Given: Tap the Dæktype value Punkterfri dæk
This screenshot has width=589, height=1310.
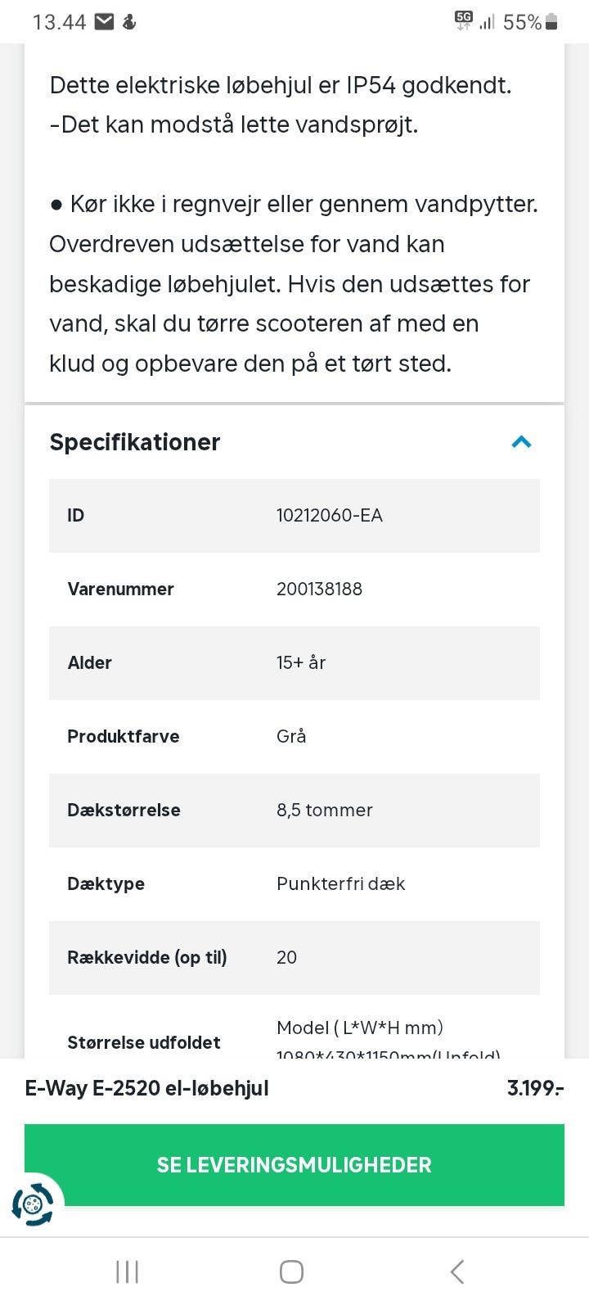Looking at the screenshot, I should point(340,883).
